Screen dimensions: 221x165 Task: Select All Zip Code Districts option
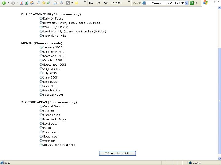tap(41, 145)
